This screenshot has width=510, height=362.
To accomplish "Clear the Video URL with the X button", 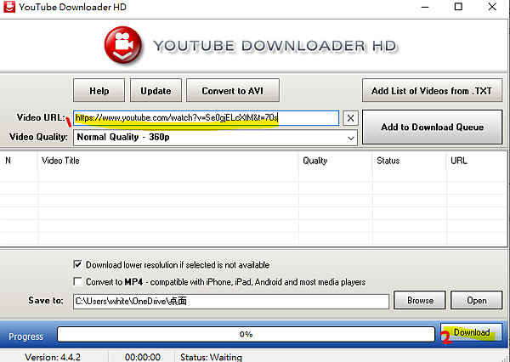I will click(350, 118).
